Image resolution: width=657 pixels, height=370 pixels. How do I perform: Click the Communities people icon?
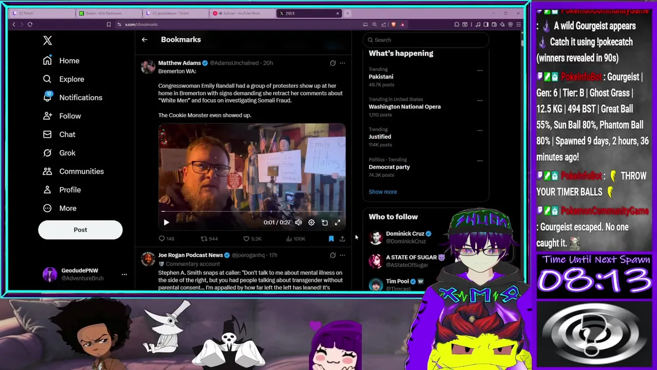47,171
